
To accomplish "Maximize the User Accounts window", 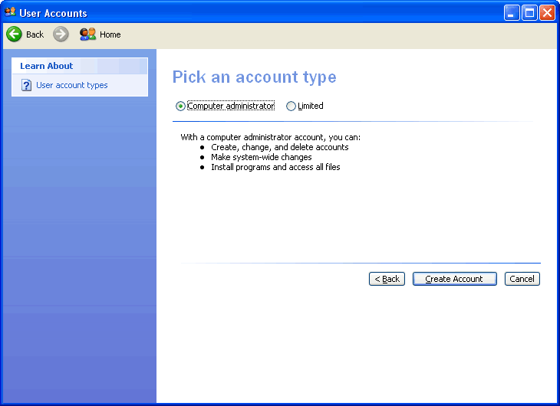I will pyautogui.click(x=529, y=13).
